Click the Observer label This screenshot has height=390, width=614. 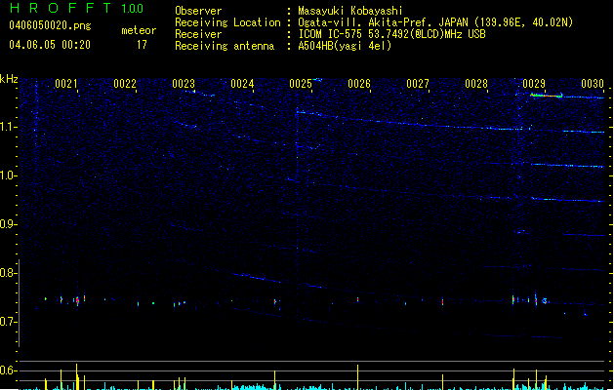[198, 11]
